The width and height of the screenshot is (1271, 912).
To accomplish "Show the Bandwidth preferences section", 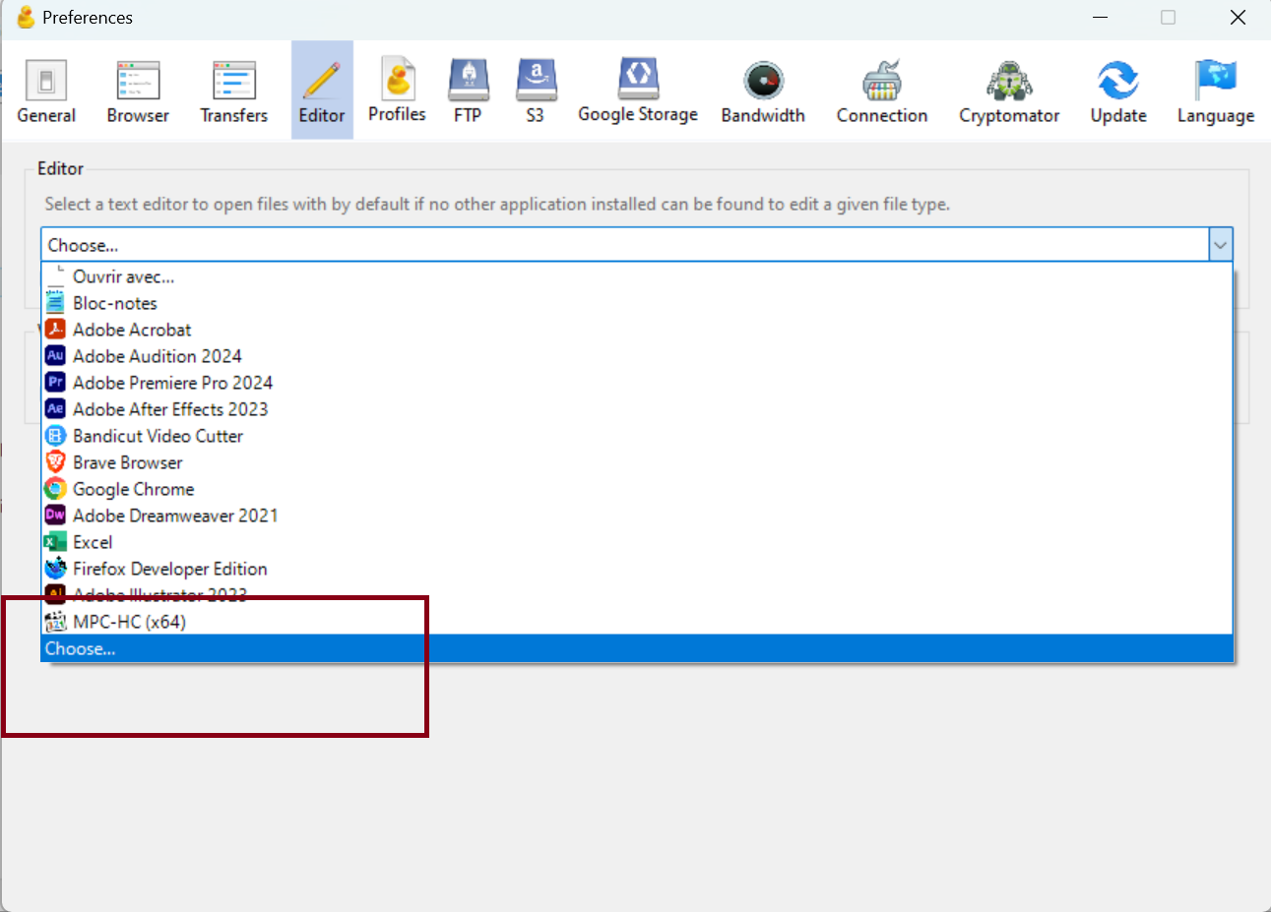I will click(763, 91).
